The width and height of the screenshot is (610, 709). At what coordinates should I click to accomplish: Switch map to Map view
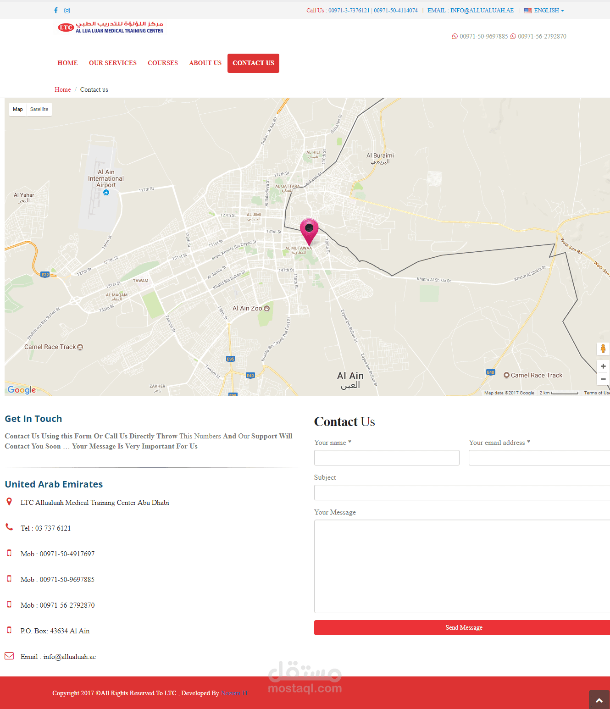[18, 109]
